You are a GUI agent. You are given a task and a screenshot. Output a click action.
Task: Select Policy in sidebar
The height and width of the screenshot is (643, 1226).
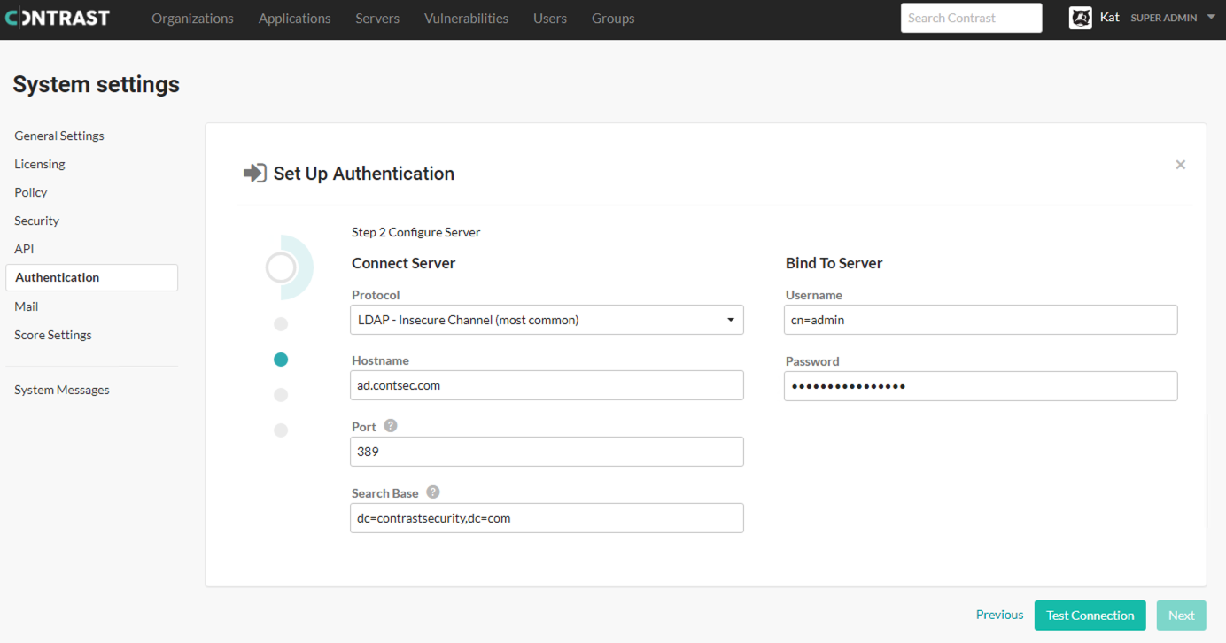click(x=31, y=192)
